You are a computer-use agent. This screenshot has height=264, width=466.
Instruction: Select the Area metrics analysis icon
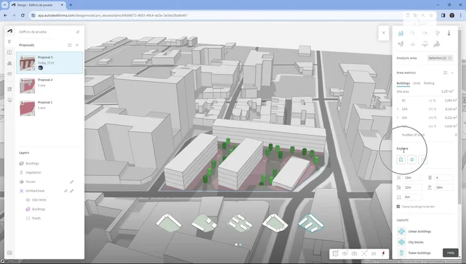click(x=401, y=33)
